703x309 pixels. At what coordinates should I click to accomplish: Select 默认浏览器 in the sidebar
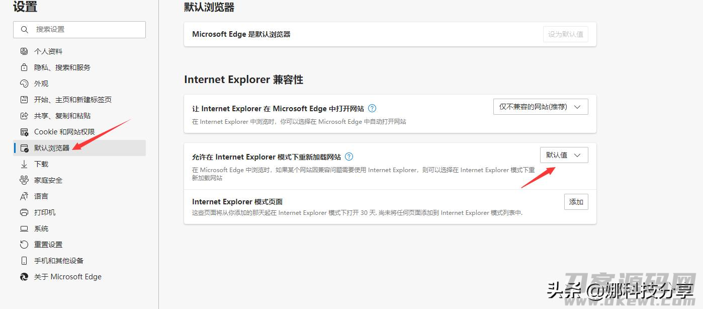79,148
